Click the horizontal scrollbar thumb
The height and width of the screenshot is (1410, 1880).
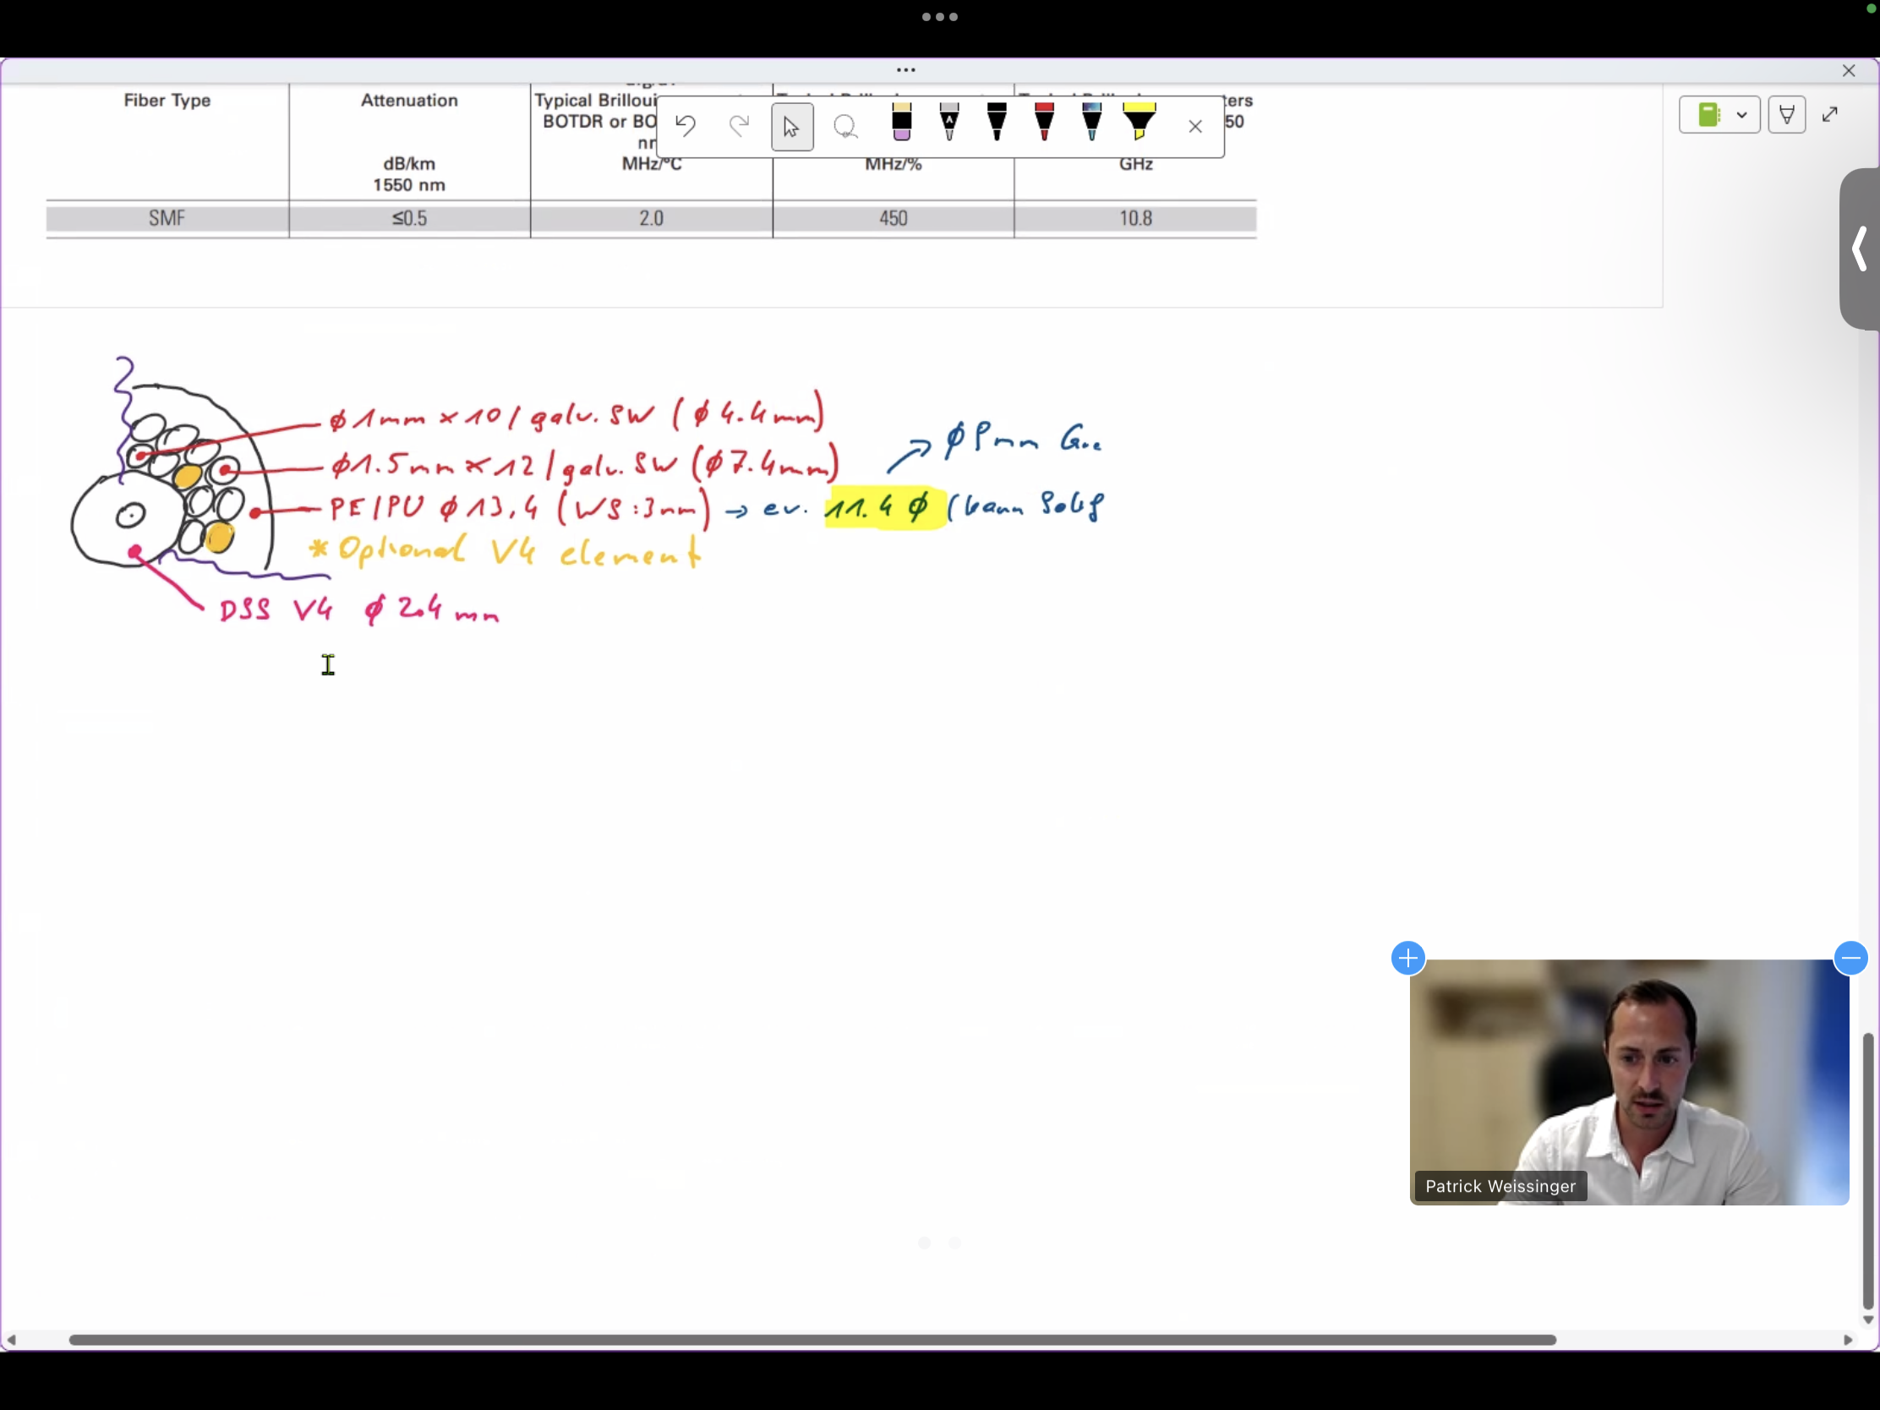812,1340
